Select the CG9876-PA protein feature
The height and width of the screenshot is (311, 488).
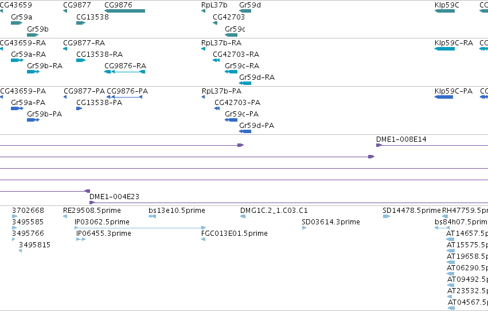(124, 97)
